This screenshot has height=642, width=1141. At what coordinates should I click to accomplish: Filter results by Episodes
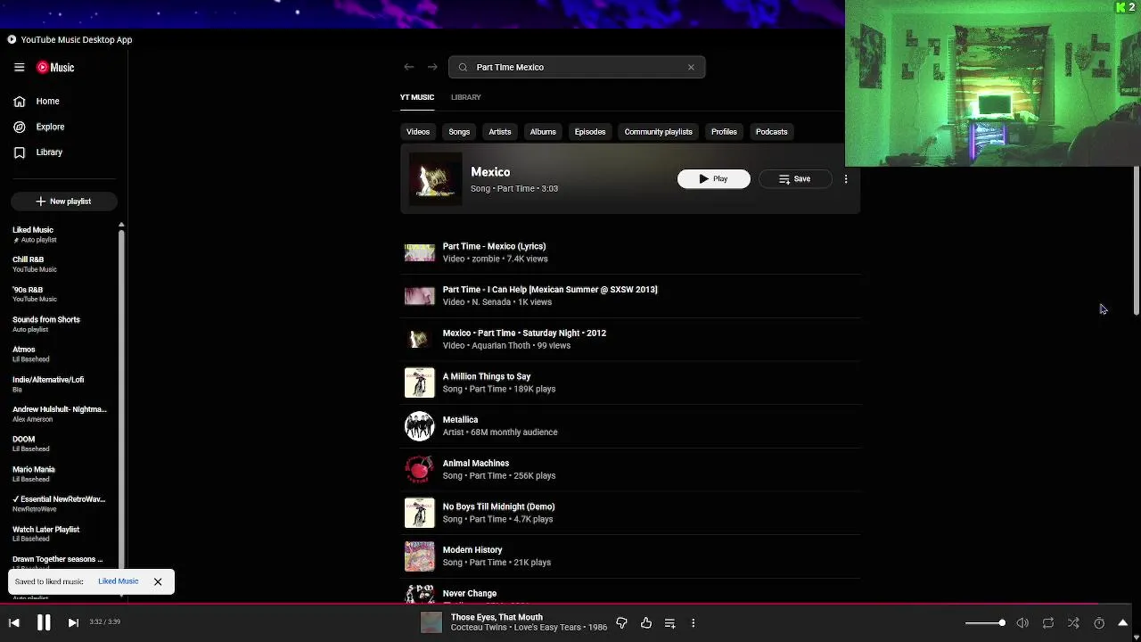click(x=590, y=132)
